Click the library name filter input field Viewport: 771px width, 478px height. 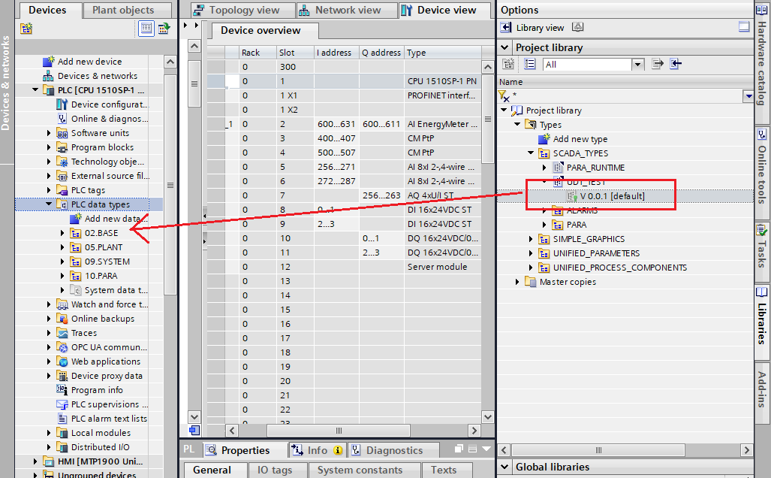[x=625, y=95]
